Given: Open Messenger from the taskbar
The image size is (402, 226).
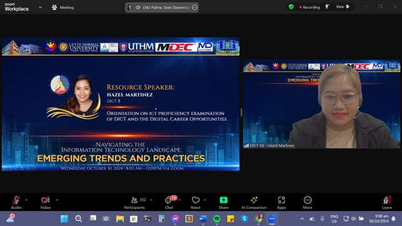Looking at the screenshot, I should (175, 219).
